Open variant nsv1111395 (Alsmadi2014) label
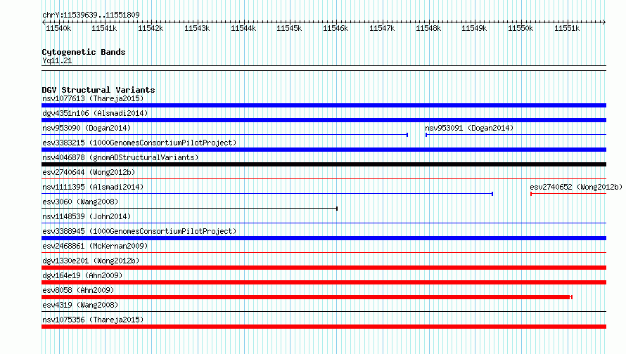626x354 pixels. click(x=93, y=187)
